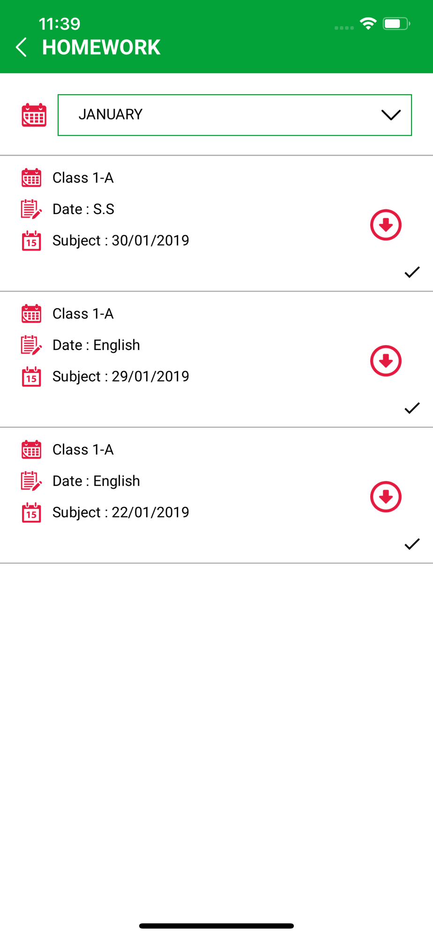Toggle the checkmark on the 22/01/2019 homework
The height and width of the screenshot is (937, 433).
point(412,544)
